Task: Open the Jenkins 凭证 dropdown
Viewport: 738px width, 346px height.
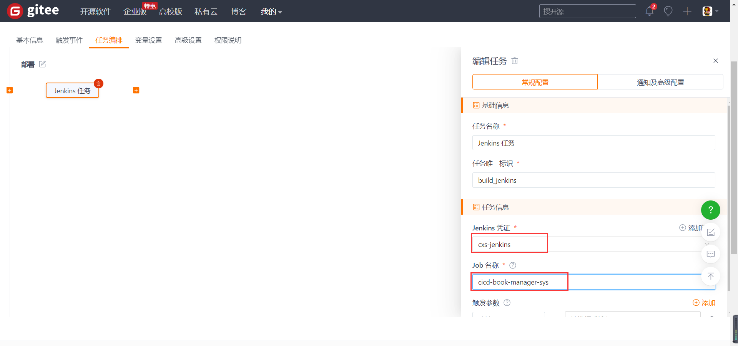Action: click(593, 244)
